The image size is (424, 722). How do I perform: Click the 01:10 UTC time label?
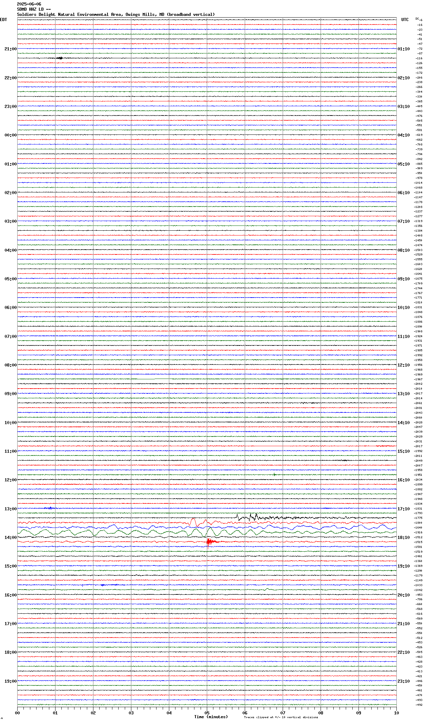tap(404, 49)
